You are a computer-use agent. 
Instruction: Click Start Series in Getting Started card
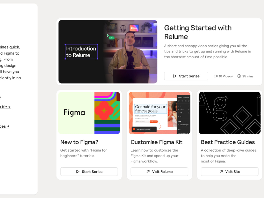pyautogui.click(x=186, y=76)
